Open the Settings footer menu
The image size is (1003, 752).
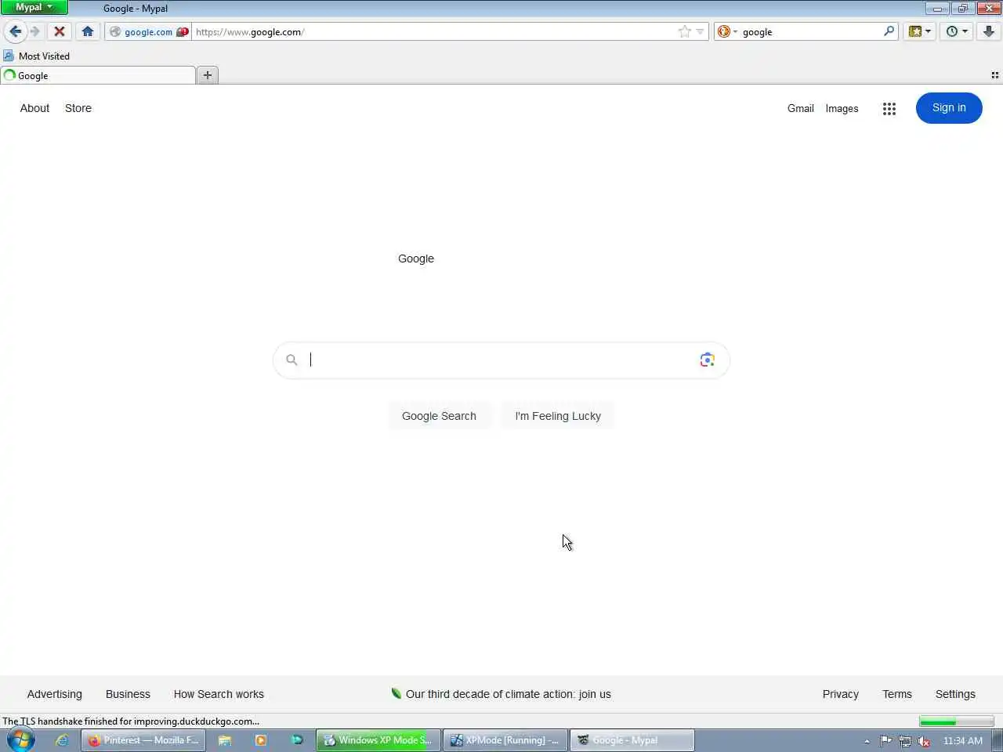(955, 694)
